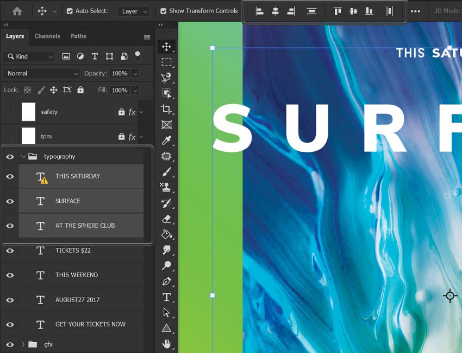The image size is (462, 353).
Task: Uncheck Show Transform Controls
Action: pos(164,10)
